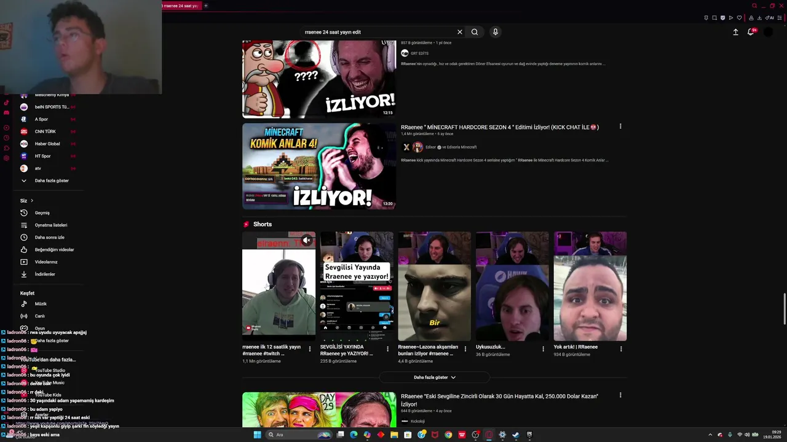Open Canlı in Keşfet section
This screenshot has height=442, width=787.
coord(39,316)
